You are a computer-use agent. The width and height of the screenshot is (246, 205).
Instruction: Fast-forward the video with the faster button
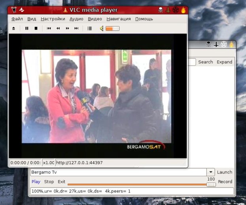(67, 28)
